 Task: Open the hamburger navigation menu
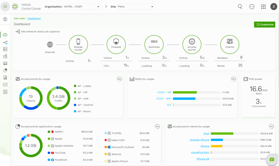coord(5,6)
